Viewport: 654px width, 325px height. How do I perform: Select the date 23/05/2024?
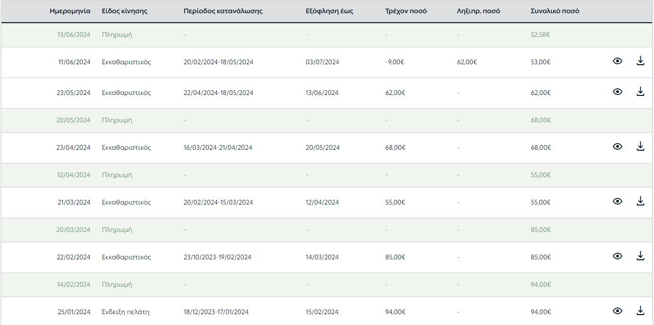(73, 93)
